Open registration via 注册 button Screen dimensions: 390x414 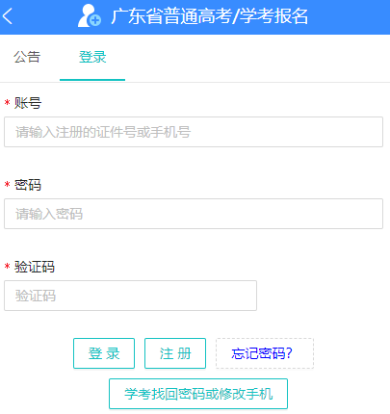click(x=175, y=353)
